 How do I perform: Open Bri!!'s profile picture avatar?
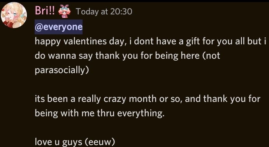14,15
